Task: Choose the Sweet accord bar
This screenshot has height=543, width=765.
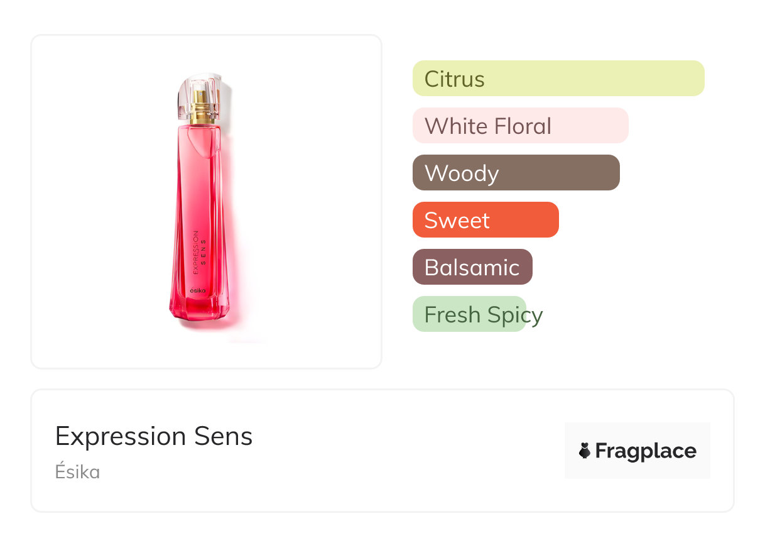Action: pos(486,220)
